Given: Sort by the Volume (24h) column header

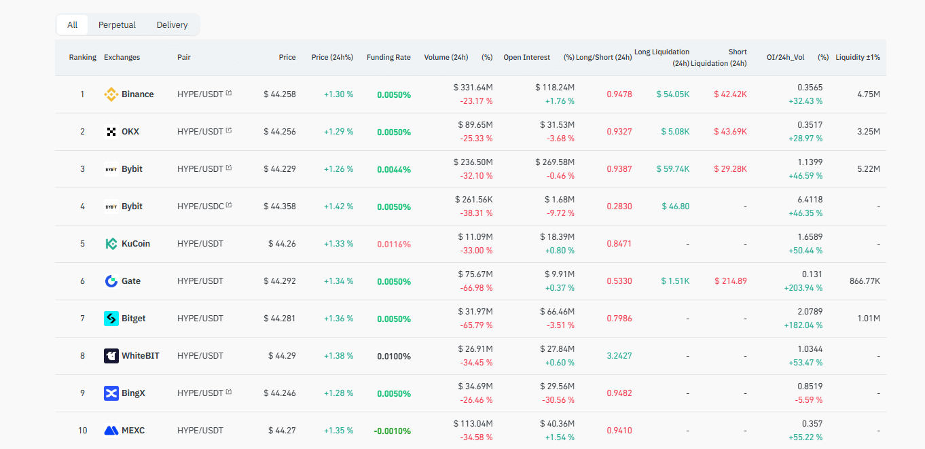Looking at the screenshot, I should 446,58.
